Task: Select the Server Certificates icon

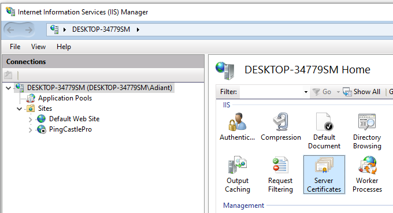Action: click(x=324, y=174)
